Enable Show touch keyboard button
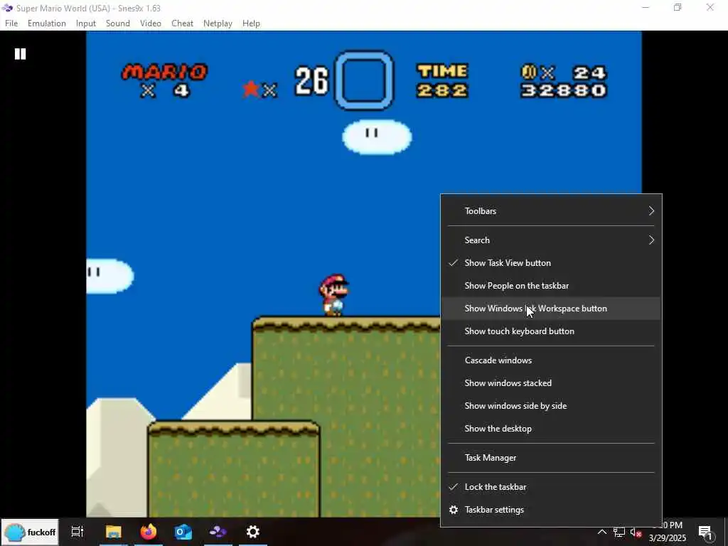Viewport: 728px width, 546px height. coord(551,331)
